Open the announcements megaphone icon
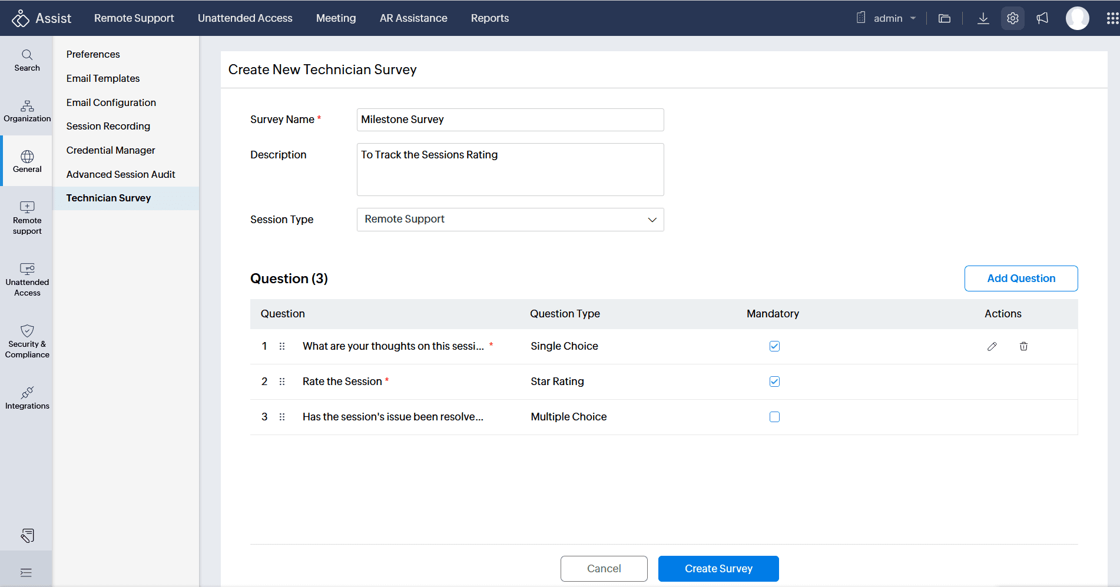 click(x=1042, y=18)
